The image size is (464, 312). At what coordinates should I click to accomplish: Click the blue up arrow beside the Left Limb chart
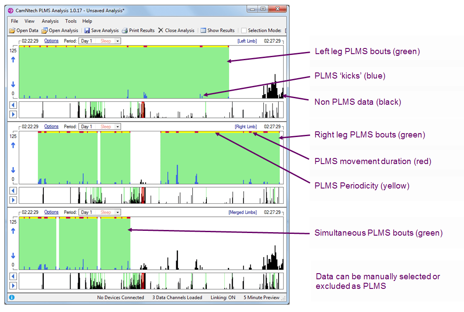pyautogui.click(x=13, y=60)
